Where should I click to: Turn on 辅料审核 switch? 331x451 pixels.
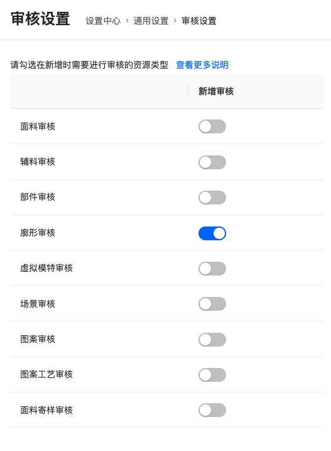pyautogui.click(x=212, y=162)
